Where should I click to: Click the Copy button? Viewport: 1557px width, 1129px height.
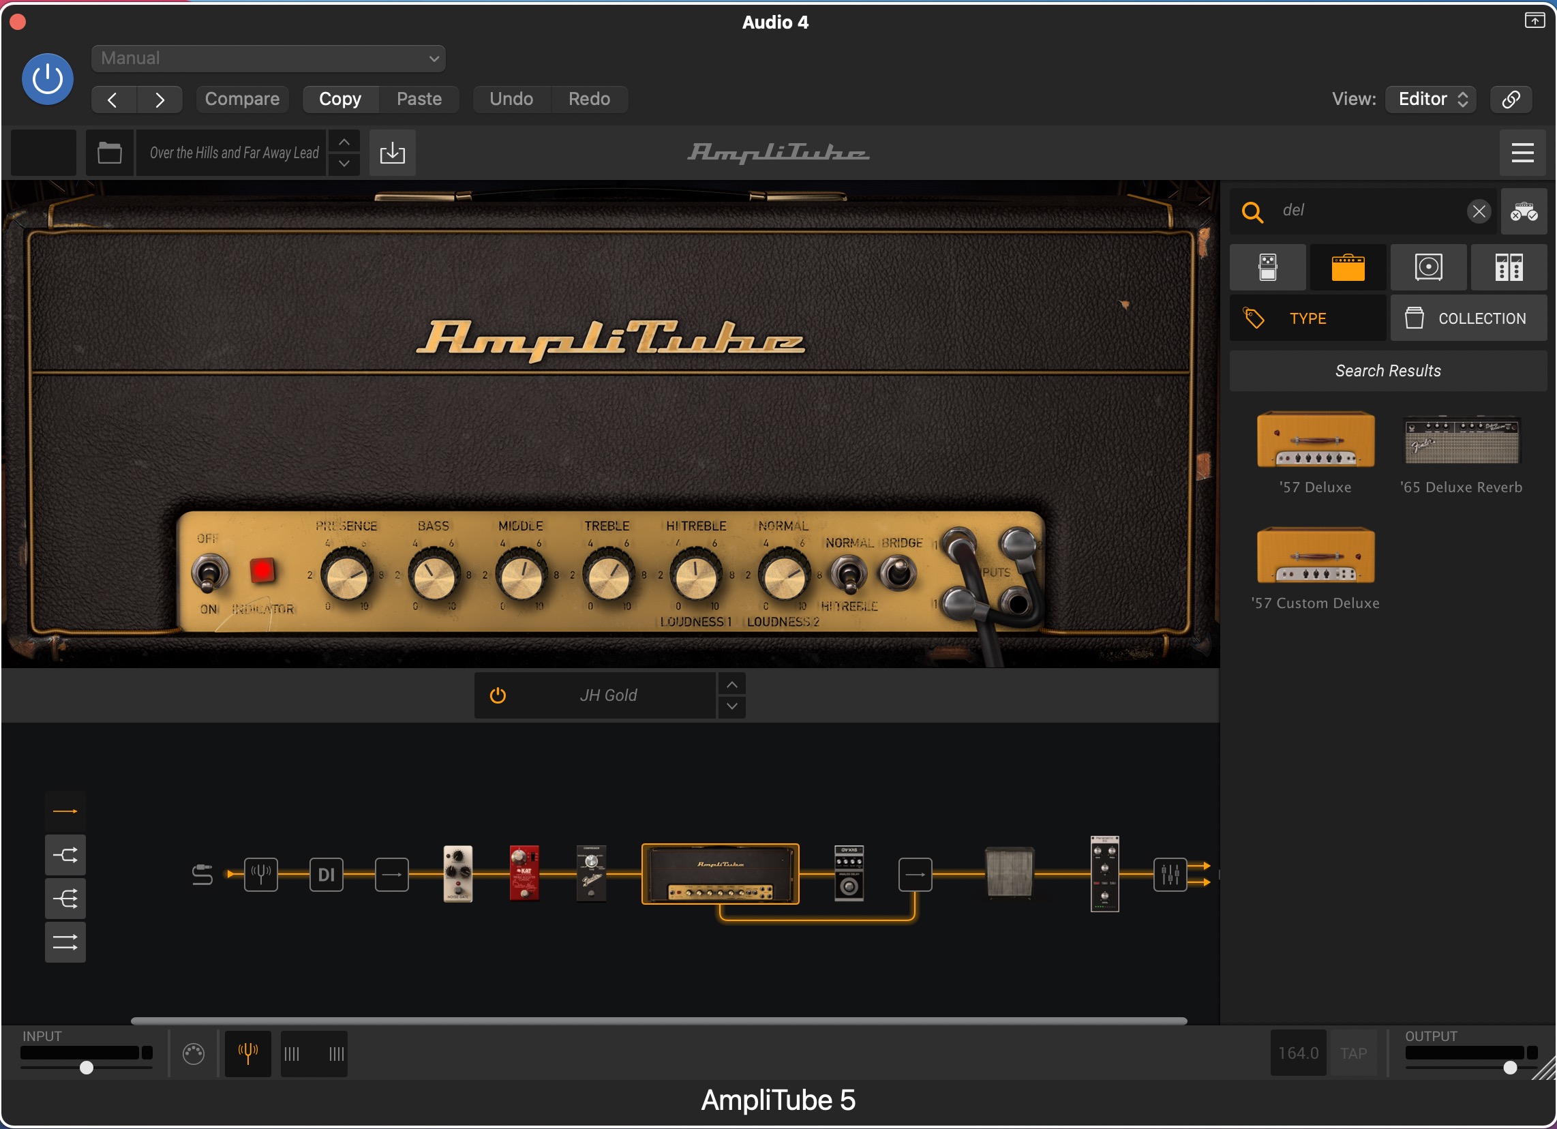click(339, 99)
